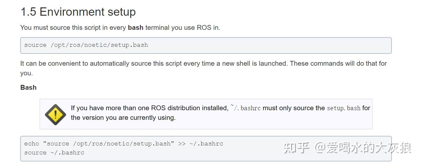Click the inline setup.bash code in warning note
This screenshot has height=165, width=422.
(343, 108)
